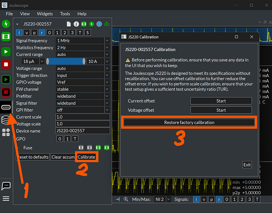
Task: Click the green waveform view sidebar icon
Action: [x=6, y=37]
